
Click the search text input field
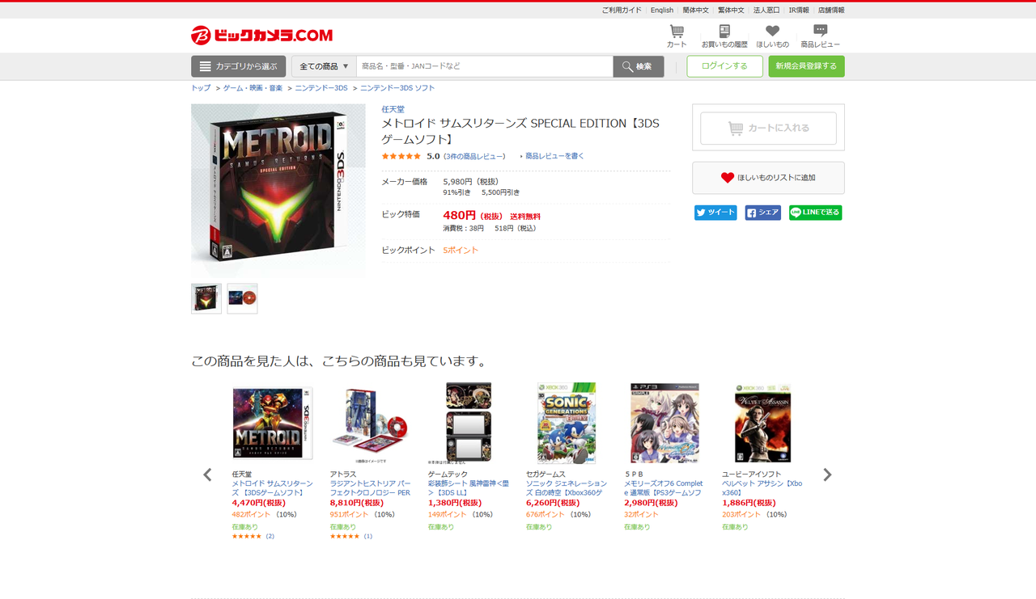tap(484, 66)
